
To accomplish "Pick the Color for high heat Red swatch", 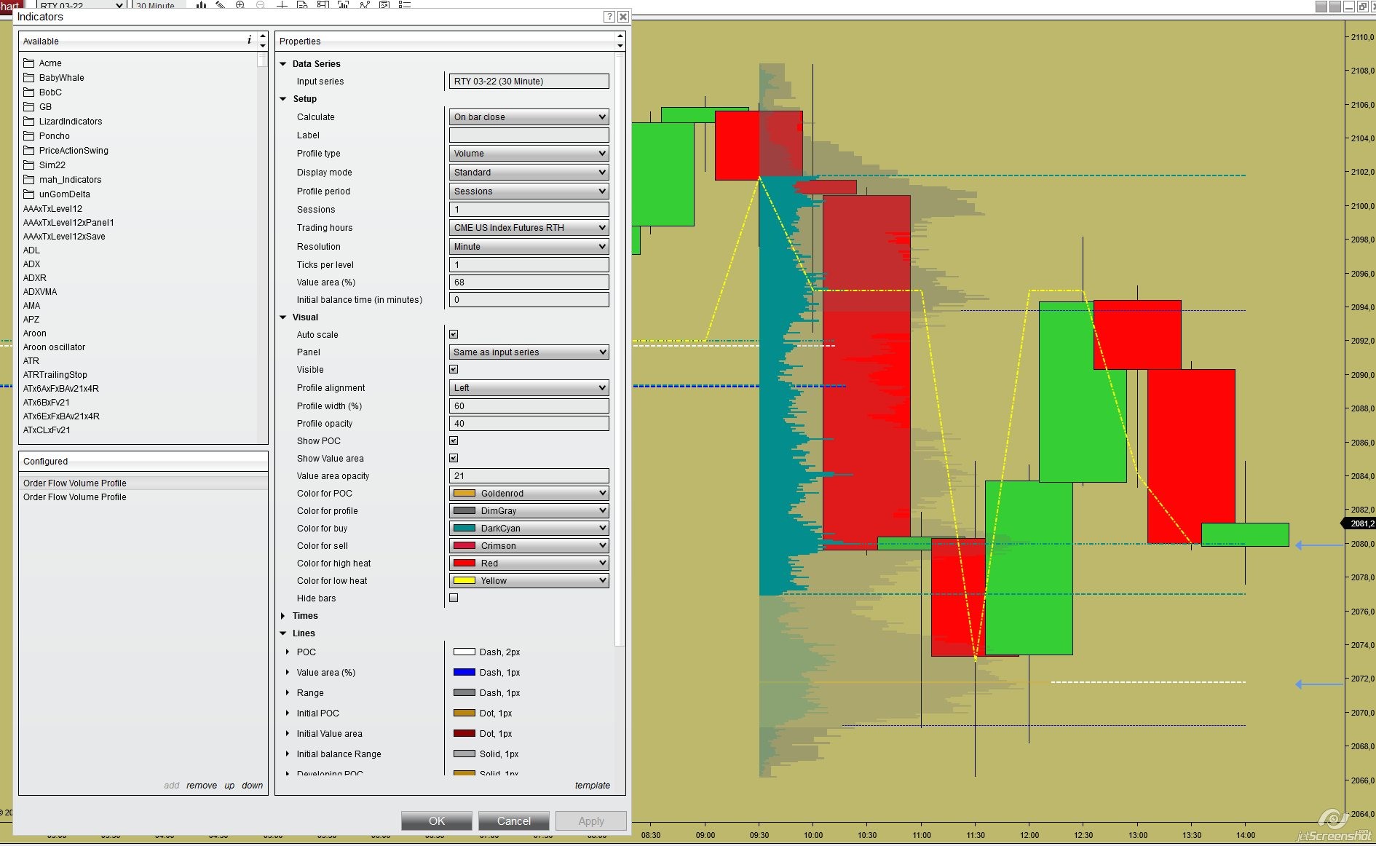I will [464, 563].
